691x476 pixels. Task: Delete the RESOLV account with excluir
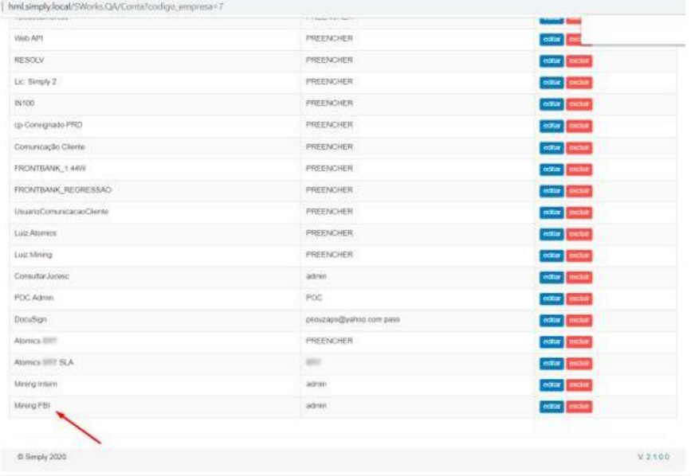point(579,61)
